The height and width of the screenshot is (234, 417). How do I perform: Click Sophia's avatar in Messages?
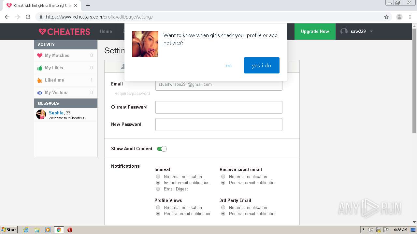(41, 114)
